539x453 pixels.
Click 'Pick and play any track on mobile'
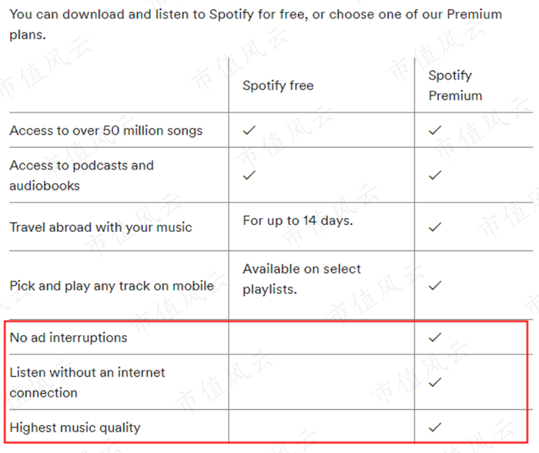coord(112,286)
